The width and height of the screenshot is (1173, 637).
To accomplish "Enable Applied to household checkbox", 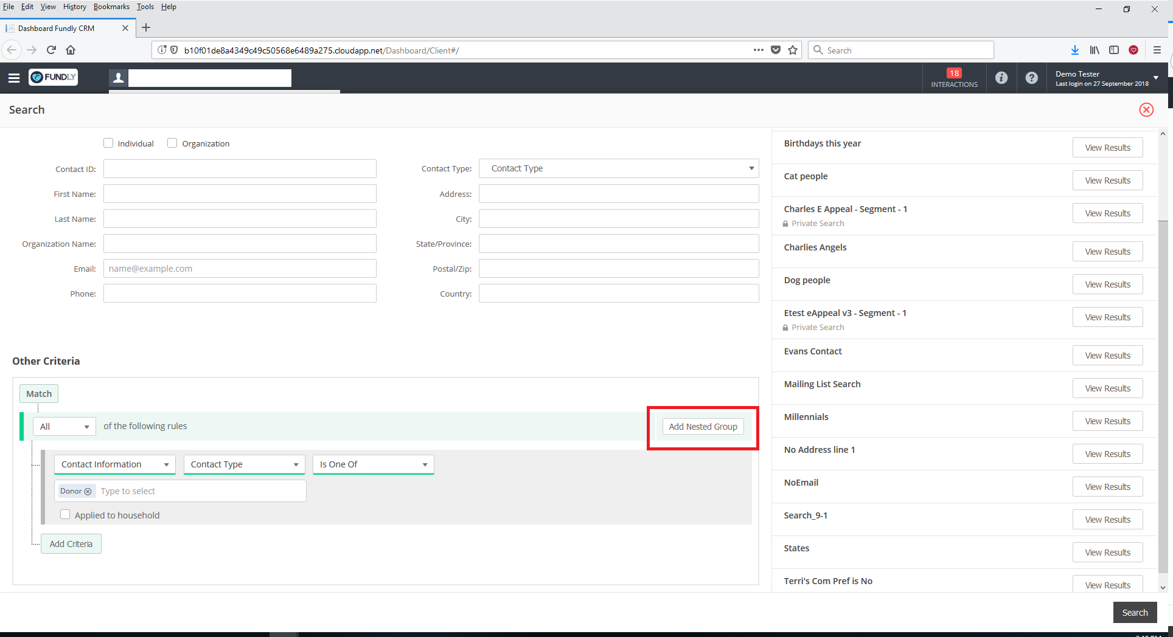I will click(65, 515).
